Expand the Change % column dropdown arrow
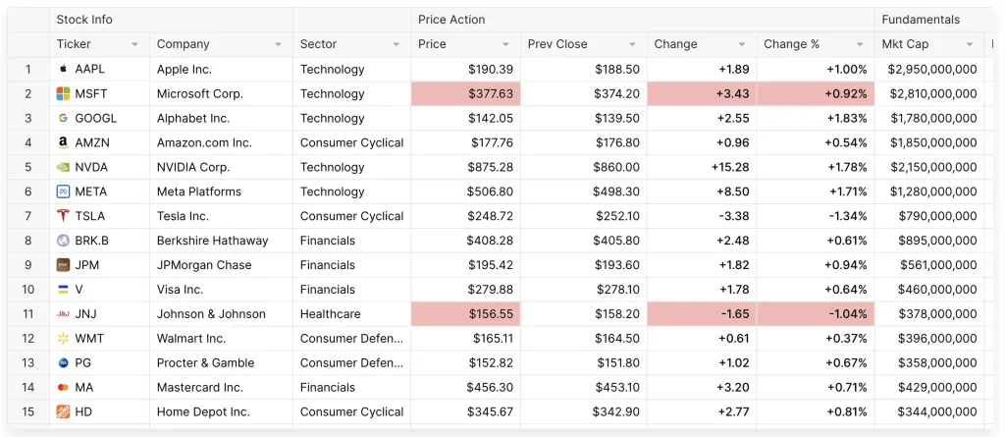 point(860,45)
